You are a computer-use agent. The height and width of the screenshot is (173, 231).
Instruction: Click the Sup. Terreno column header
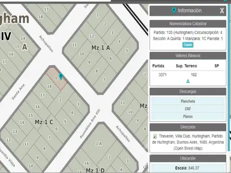click(x=186, y=66)
